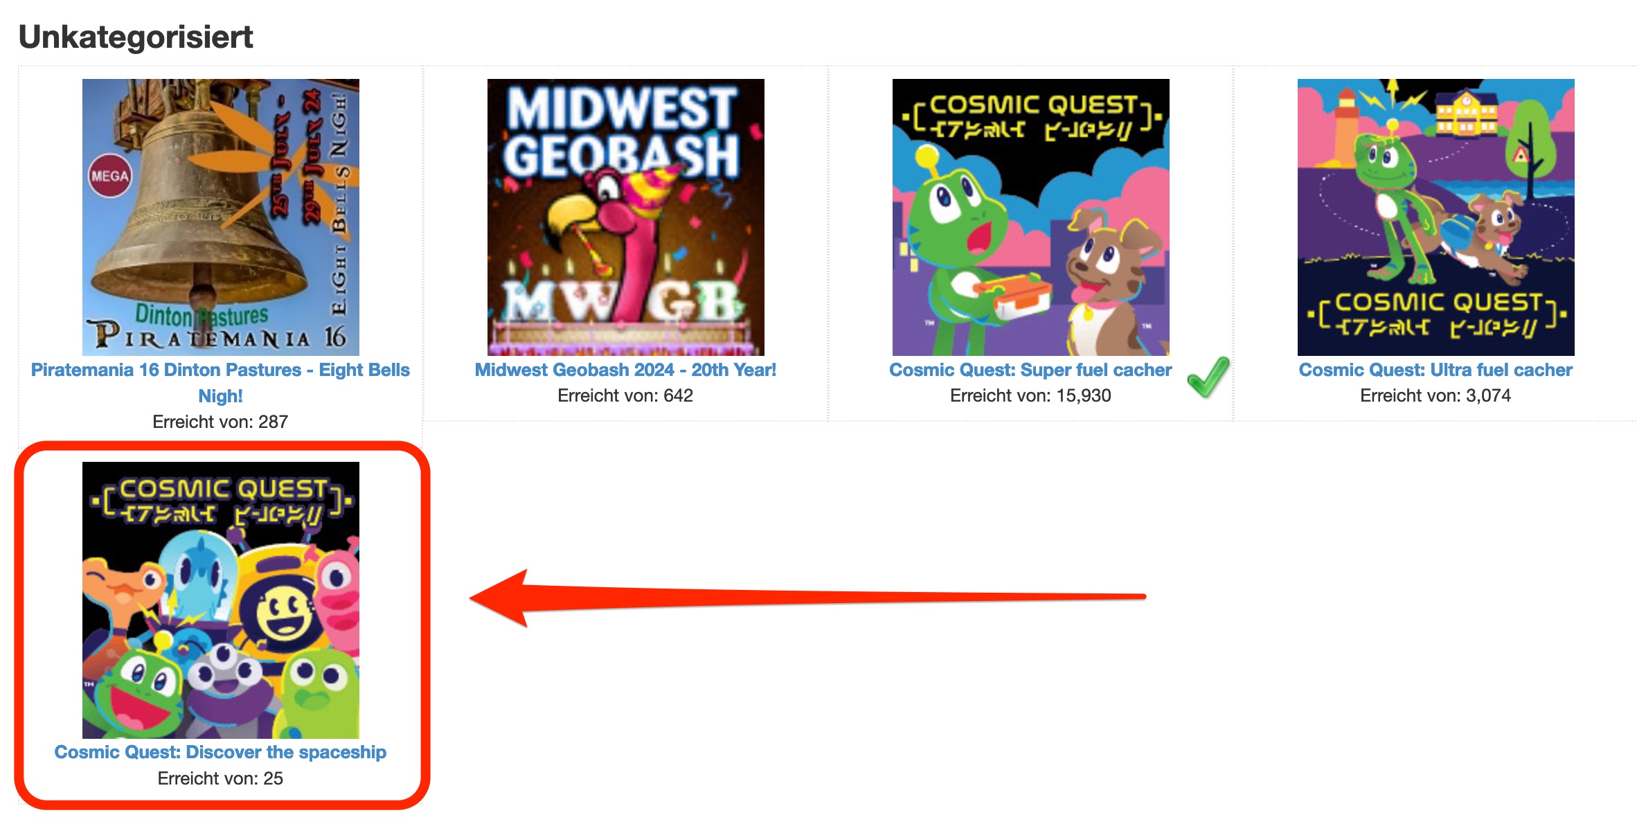Image resolution: width=1637 pixels, height=824 pixels.
Task: Select the Erreicht von: 642 text
Action: tap(625, 395)
